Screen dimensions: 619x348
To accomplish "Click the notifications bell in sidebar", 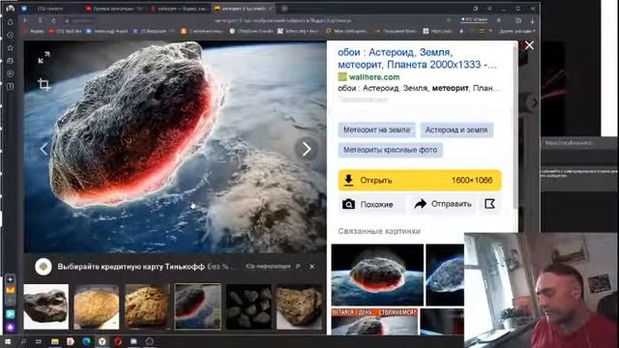I will 11,22.
